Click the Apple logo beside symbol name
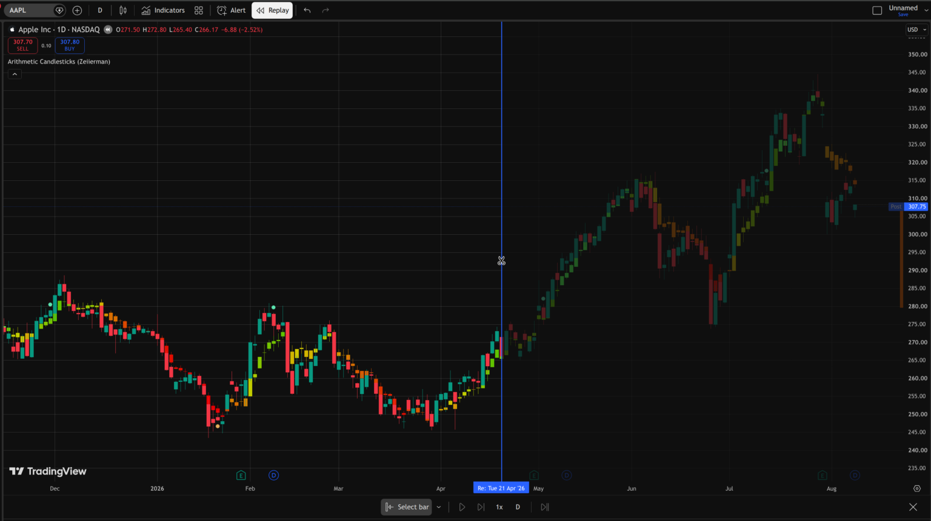Viewport: 931px width, 521px height. (12, 30)
